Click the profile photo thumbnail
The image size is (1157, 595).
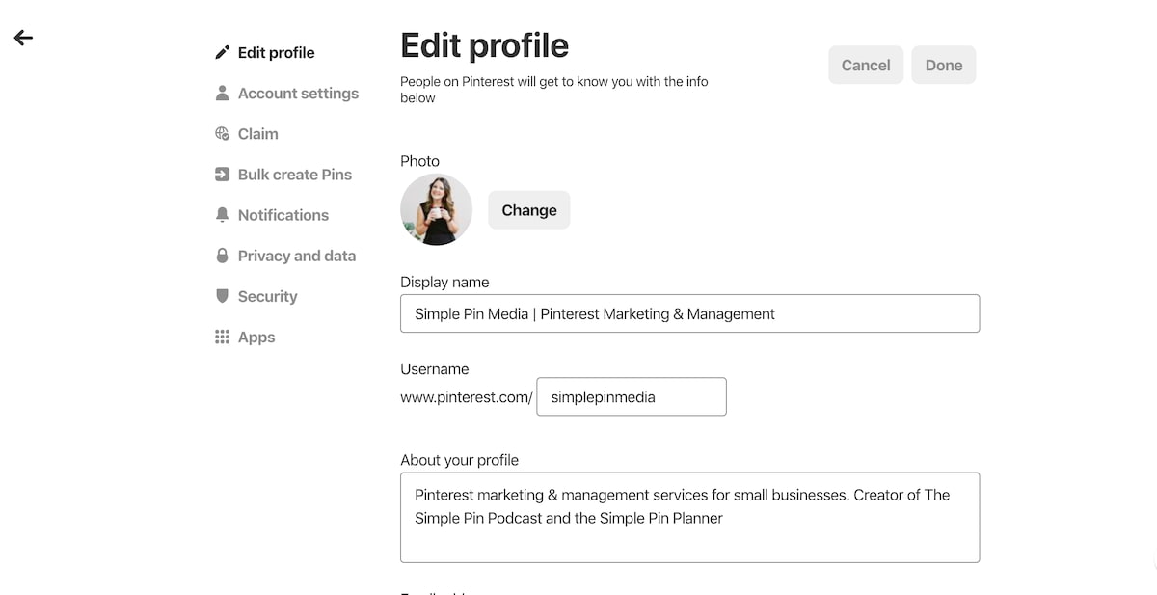436,209
